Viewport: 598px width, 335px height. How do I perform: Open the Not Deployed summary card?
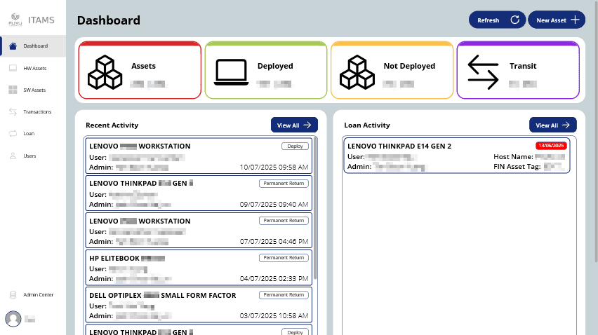(392, 70)
